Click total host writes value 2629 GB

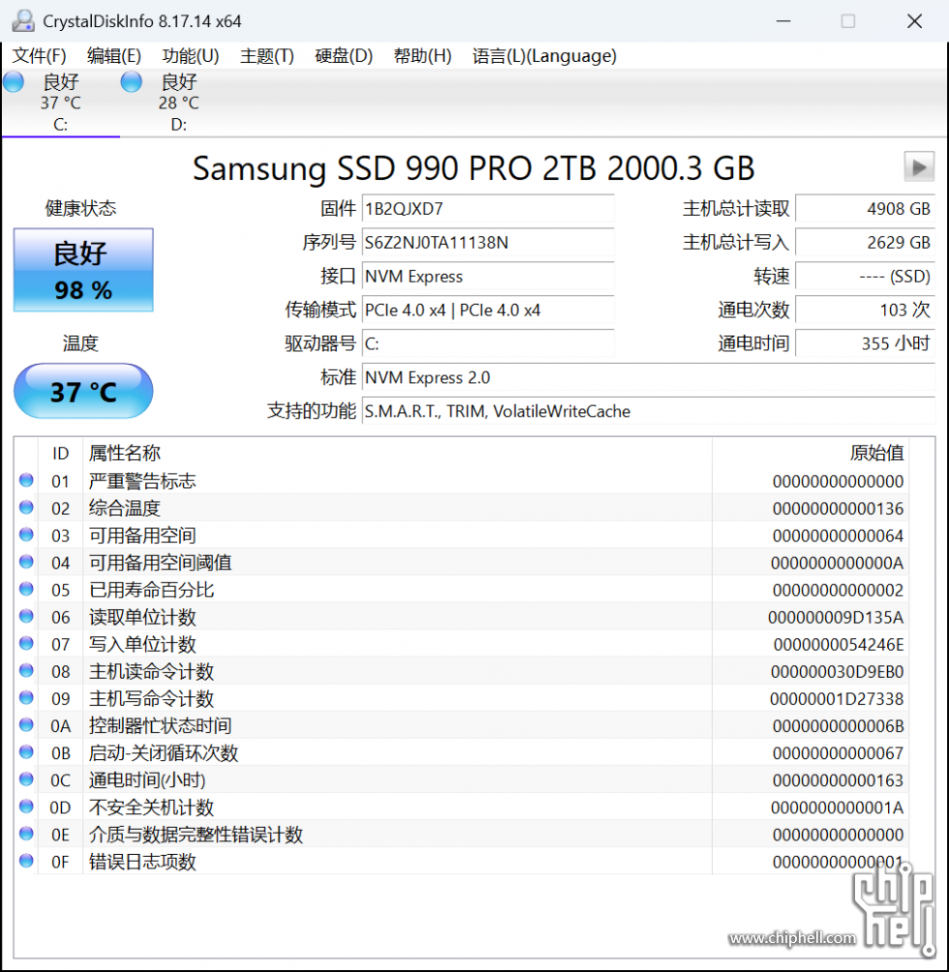pyautogui.click(x=866, y=242)
